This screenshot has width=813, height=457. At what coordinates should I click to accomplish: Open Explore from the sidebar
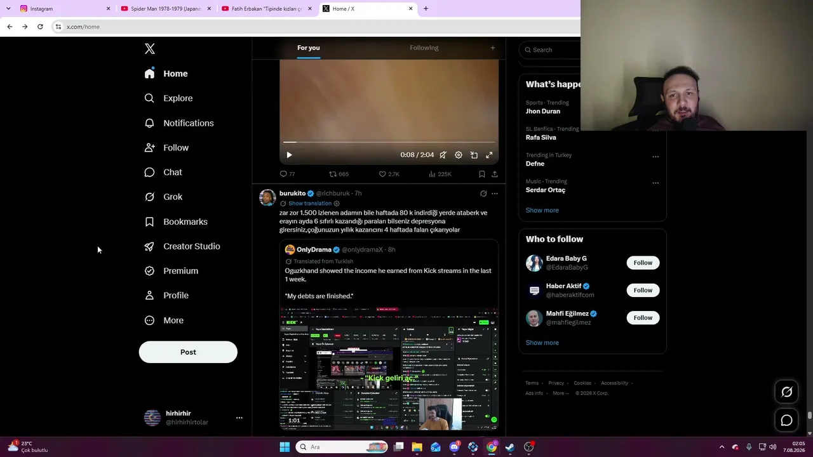(x=169, y=98)
